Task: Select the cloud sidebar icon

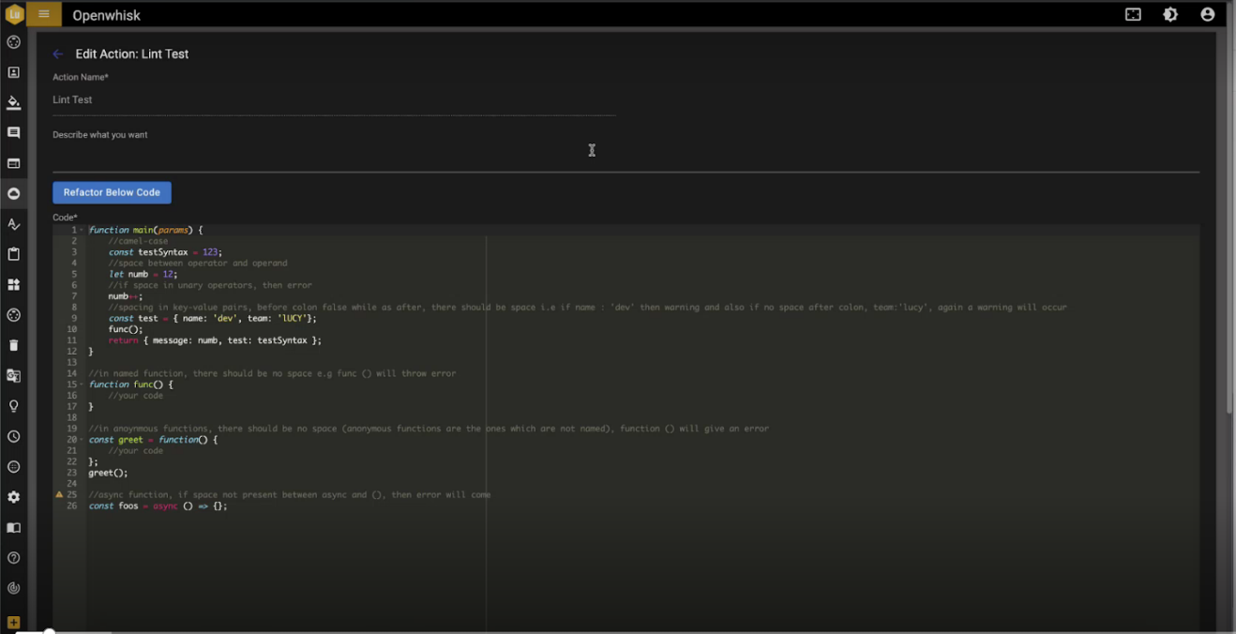Action: point(14,193)
